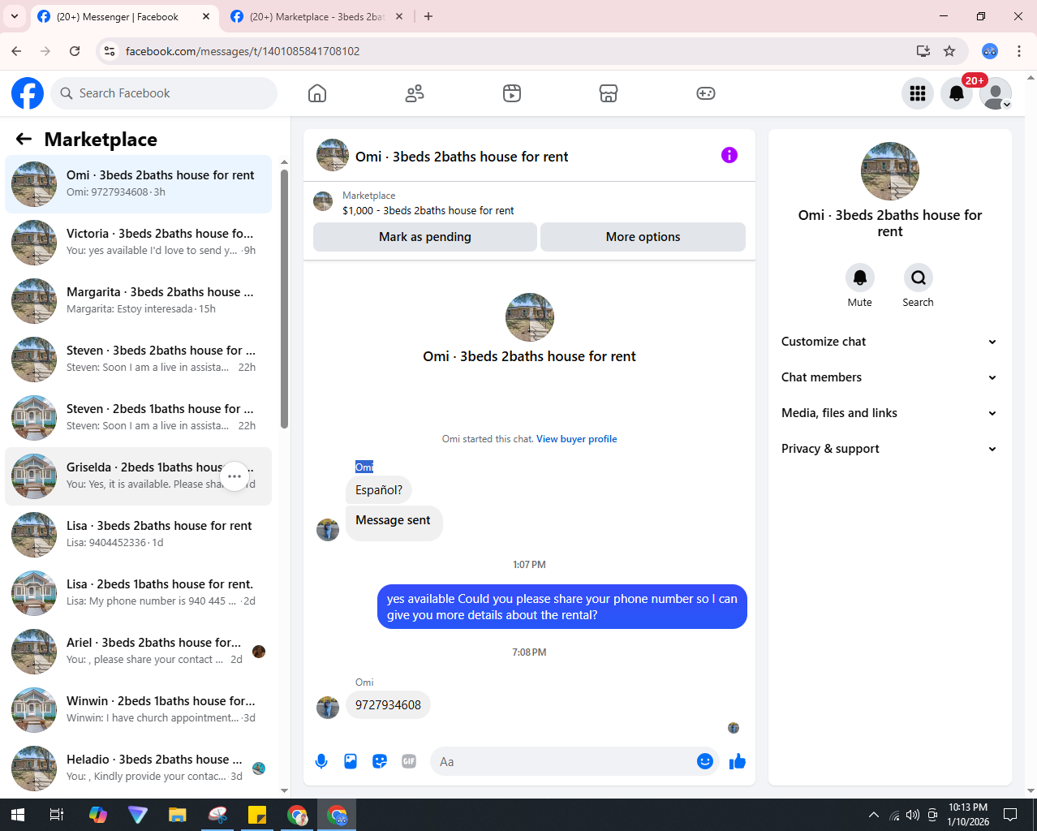Open View buyer profile link
This screenshot has height=831, width=1037.
(576, 439)
